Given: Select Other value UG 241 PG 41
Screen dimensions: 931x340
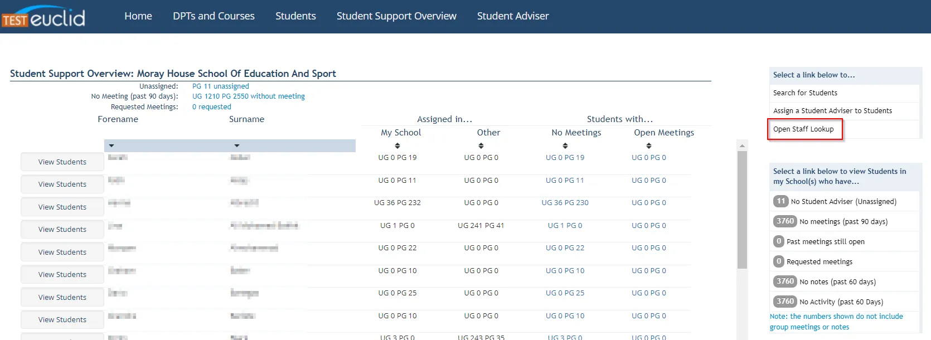Looking at the screenshot, I should tap(481, 226).
